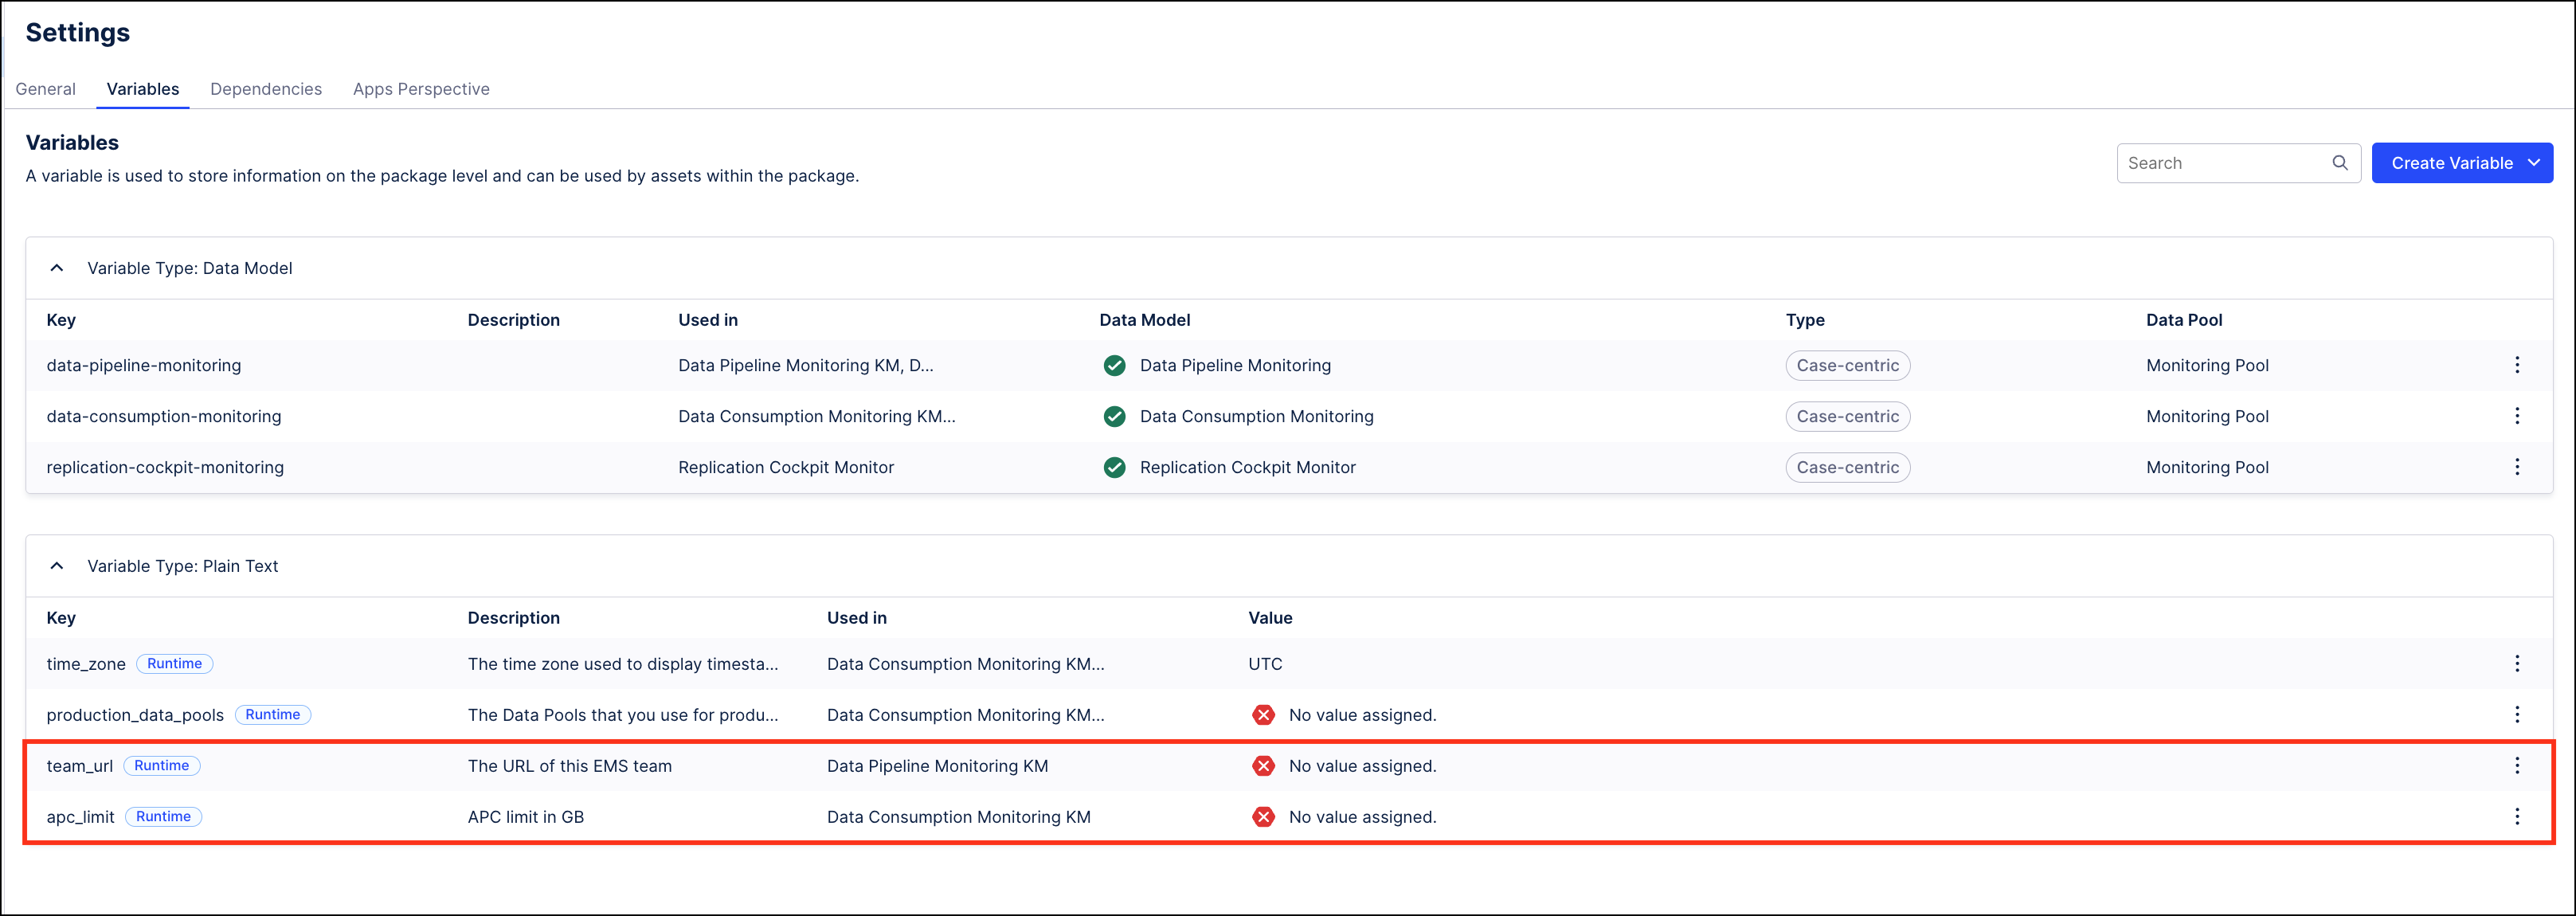
Task: Open options menu for apc_limit variable
Action: coord(2517,817)
